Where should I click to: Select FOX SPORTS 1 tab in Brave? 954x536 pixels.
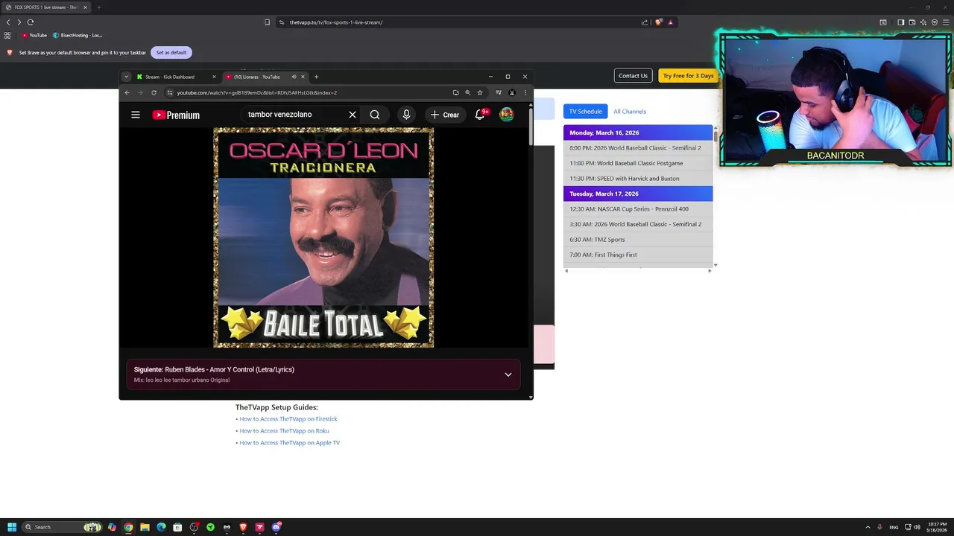tap(46, 7)
